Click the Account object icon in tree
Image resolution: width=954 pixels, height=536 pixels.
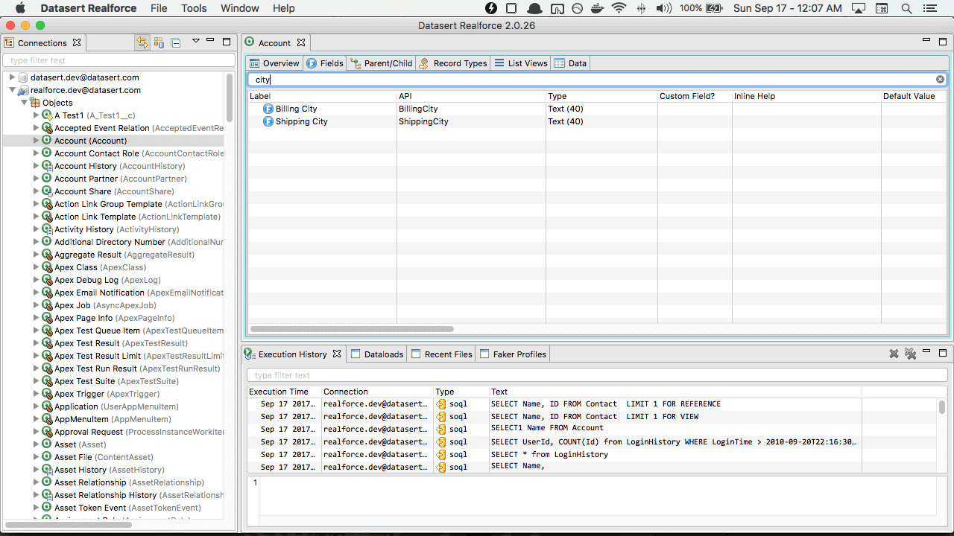[x=47, y=141]
